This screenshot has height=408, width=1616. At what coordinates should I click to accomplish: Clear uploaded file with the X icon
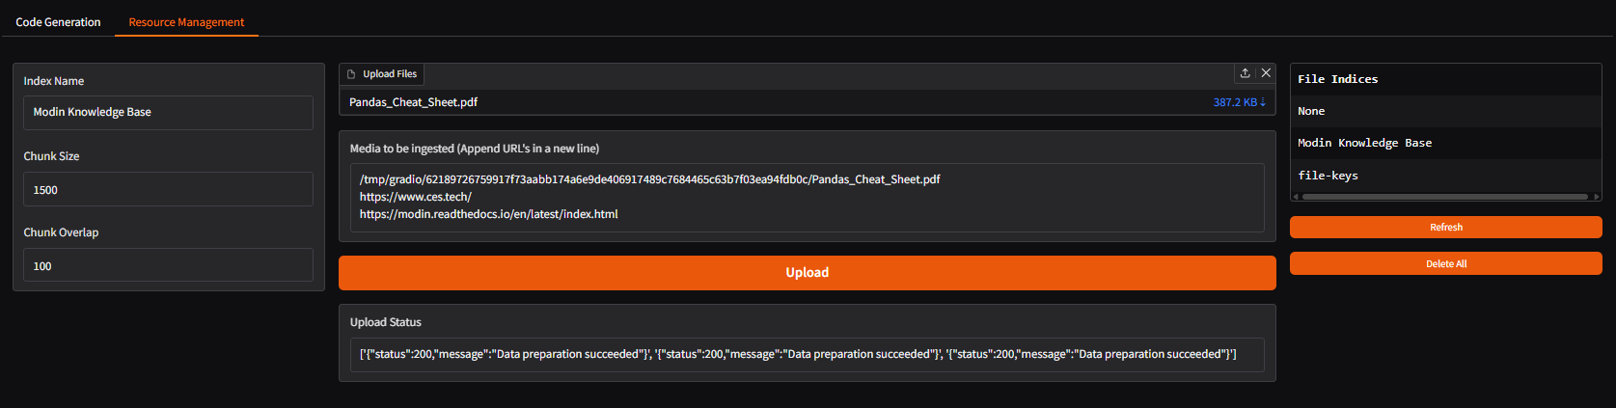click(x=1266, y=73)
